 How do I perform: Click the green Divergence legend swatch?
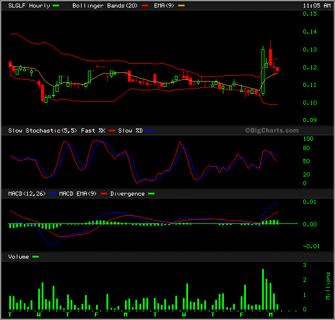tap(151, 193)
